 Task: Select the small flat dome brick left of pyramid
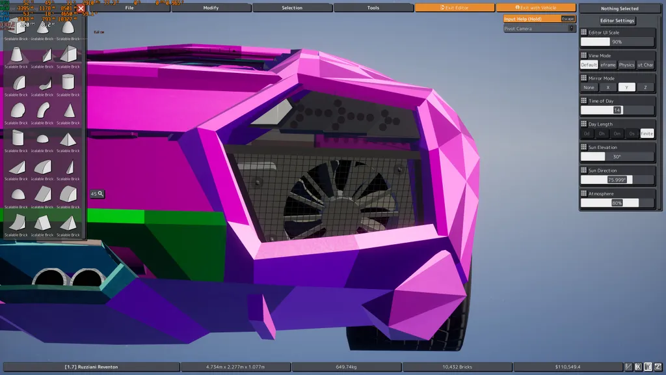(42, 139)
